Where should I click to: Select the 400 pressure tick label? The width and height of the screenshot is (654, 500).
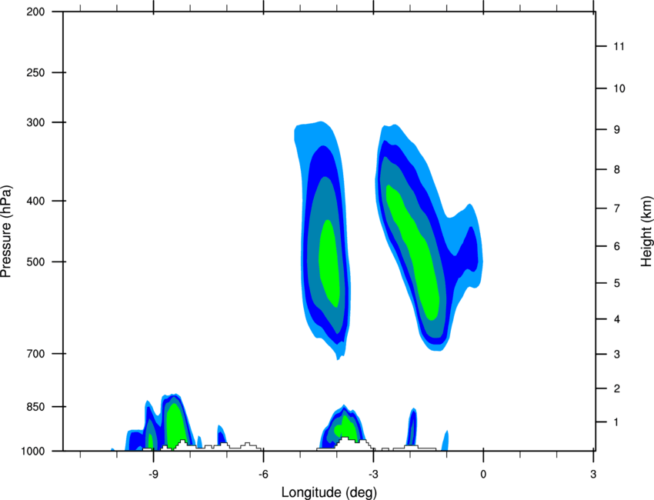click(x=35, y=201)
